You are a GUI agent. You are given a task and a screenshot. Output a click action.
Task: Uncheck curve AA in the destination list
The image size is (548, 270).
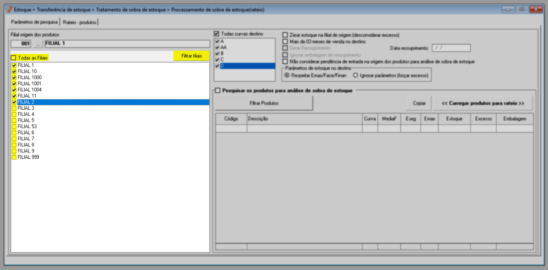coord(217,48)
